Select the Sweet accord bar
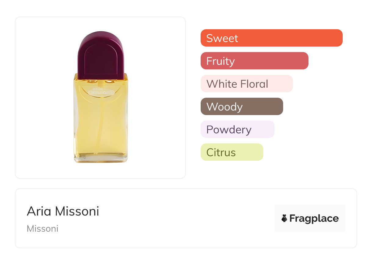The height and width of the screenshot is (263, 372). tap(272, 38)
